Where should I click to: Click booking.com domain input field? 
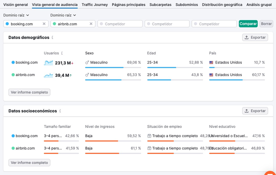click(x=26, y=24)
